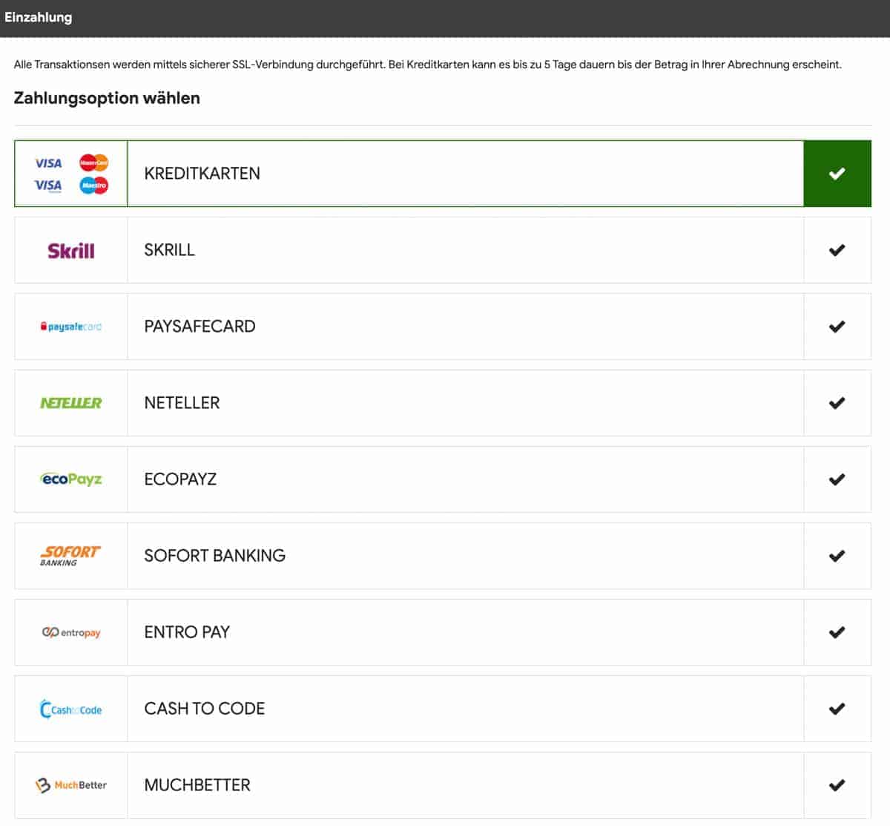Tick the checkmark in Skrill row

coord(837,250)
